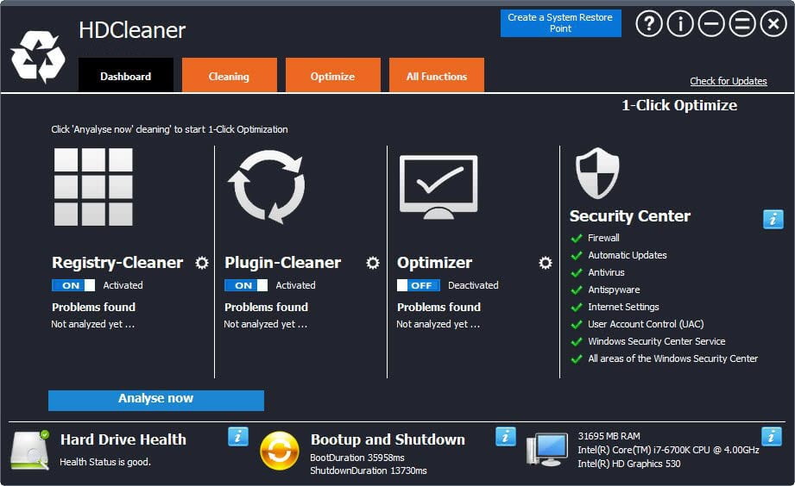
Task: Click 'Problems found' under Registry-Cleaner
Action: (94, 308)
